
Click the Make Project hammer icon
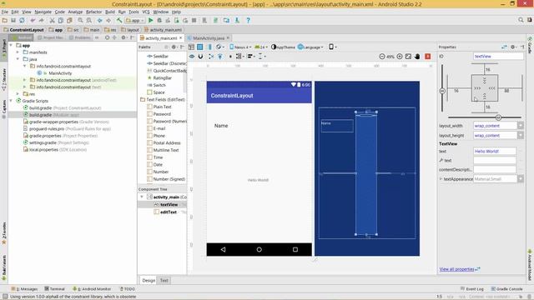pyautogui.click(x=119, y=20)
